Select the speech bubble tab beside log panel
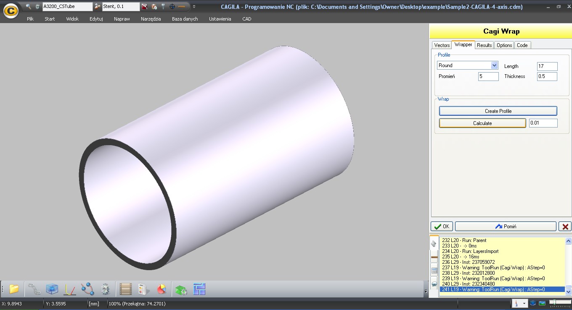 (x=434, y=284)
